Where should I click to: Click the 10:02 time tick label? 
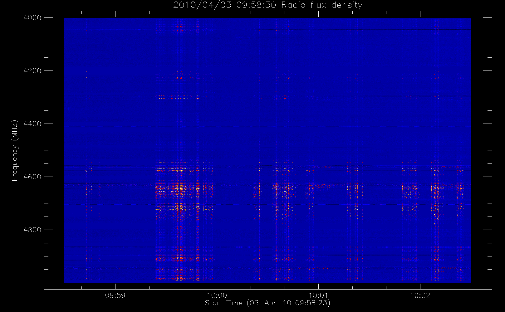[420, 295]
